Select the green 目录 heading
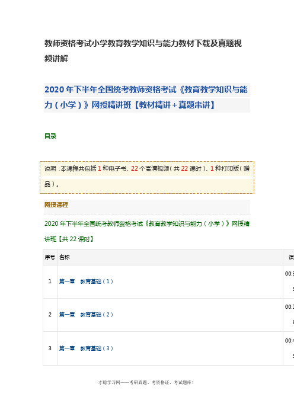The image size is (294, 416). coord(50,136)
